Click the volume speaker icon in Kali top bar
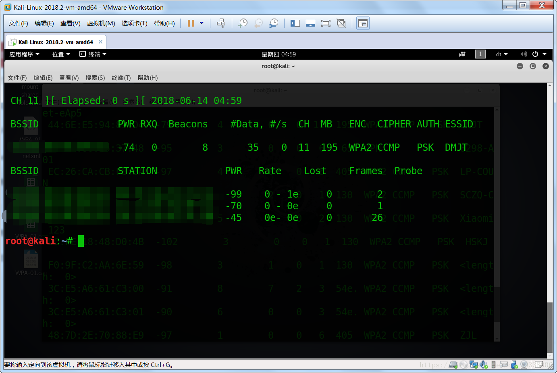Viewport: 557px width, 373px height. coord(524,54)
